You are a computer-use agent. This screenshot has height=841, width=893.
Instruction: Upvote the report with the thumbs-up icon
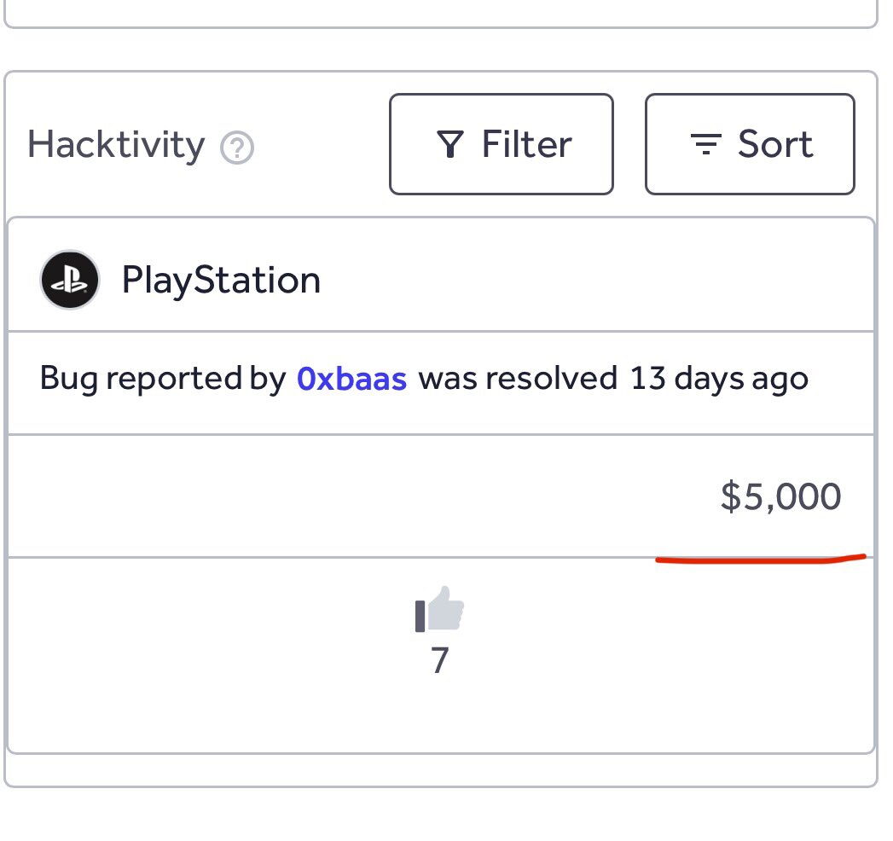click(439, 609)
